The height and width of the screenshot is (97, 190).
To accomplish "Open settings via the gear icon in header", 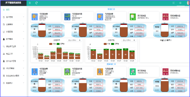I will tap(180, 3).
